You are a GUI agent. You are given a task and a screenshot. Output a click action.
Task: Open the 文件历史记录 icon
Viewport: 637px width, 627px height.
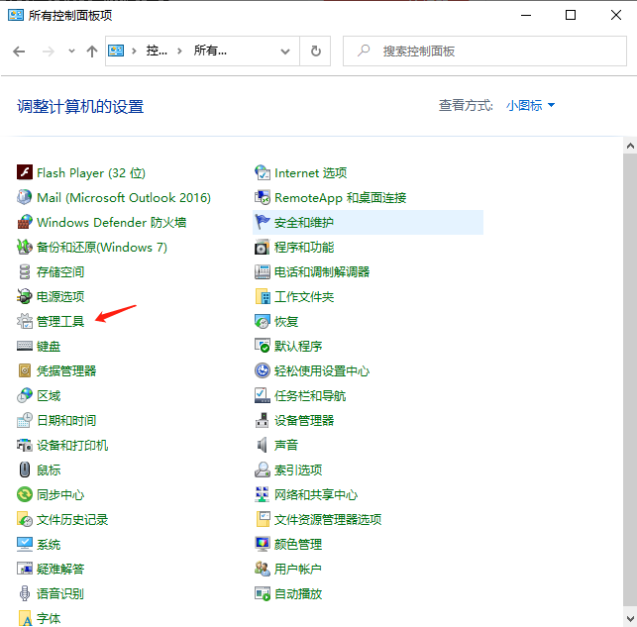(x=25, y=519)
